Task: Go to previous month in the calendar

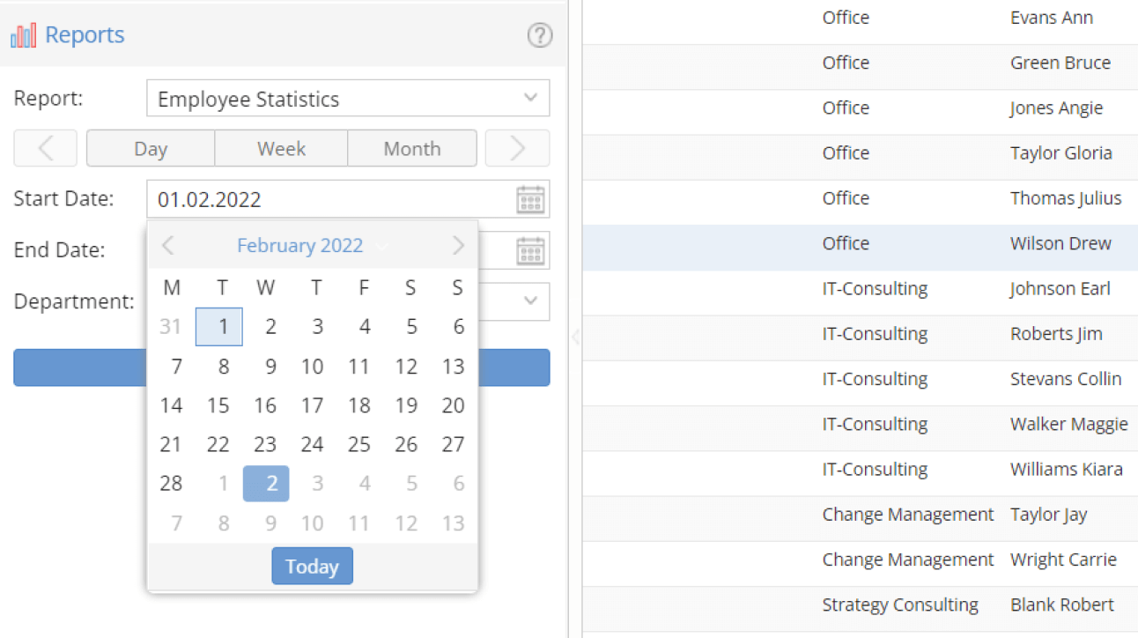Action: point(167,245)
